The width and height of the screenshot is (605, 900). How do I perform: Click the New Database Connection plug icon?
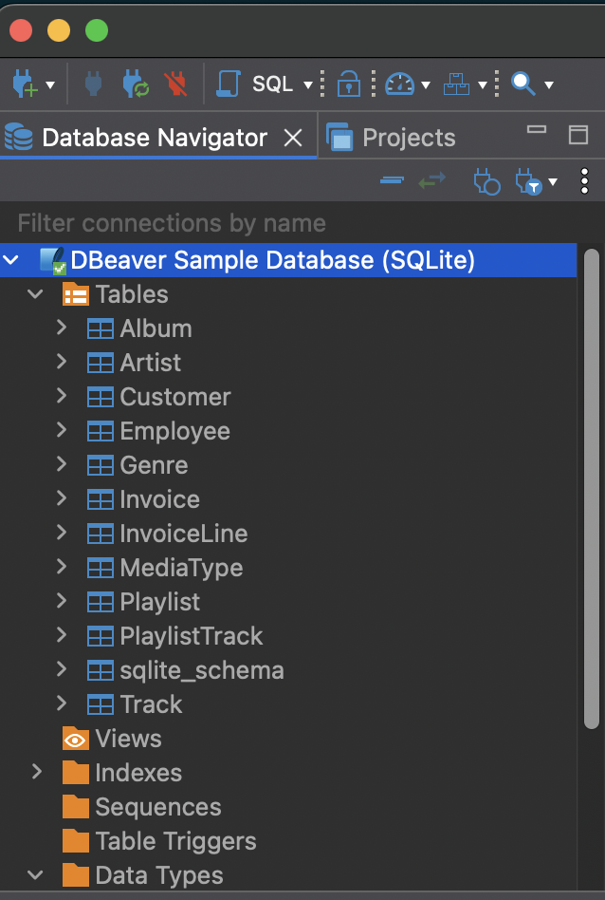[x=23, y=84]
